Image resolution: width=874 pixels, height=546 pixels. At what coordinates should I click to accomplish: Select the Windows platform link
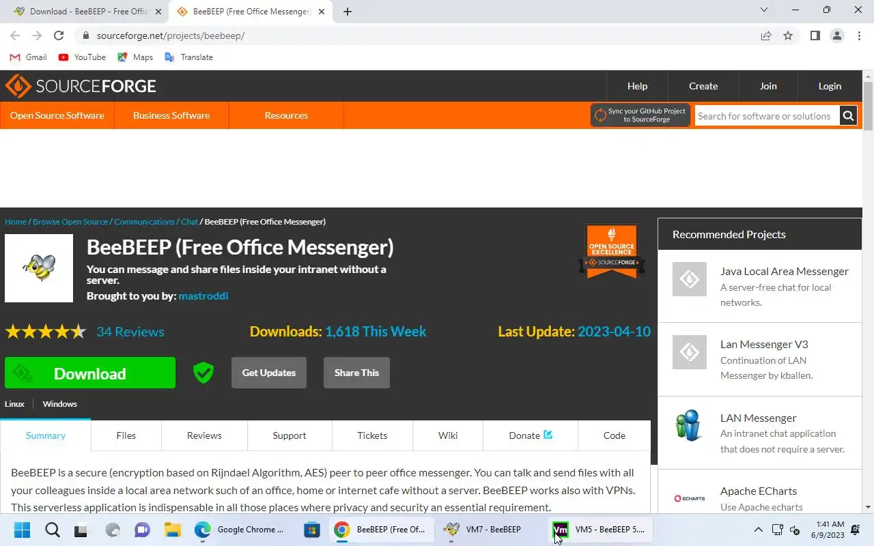(60, 404)
